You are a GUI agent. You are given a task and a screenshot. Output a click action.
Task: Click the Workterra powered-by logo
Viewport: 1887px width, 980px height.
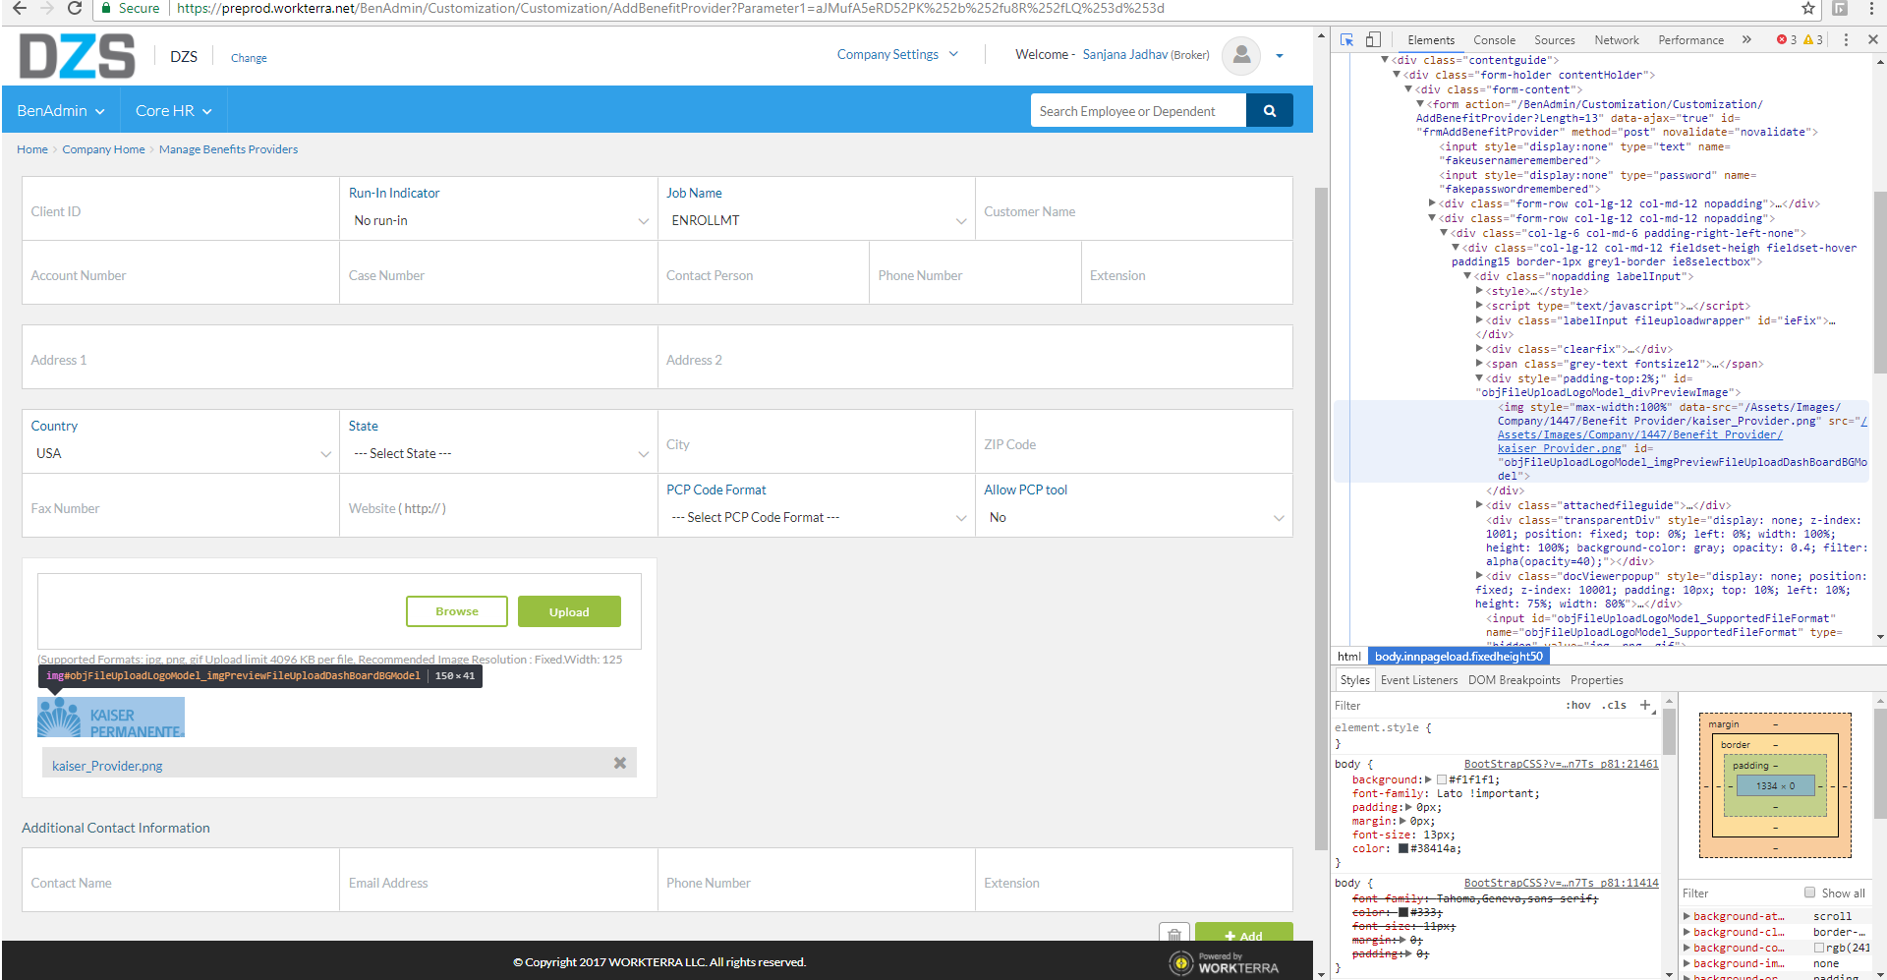tap(1224, 963)
